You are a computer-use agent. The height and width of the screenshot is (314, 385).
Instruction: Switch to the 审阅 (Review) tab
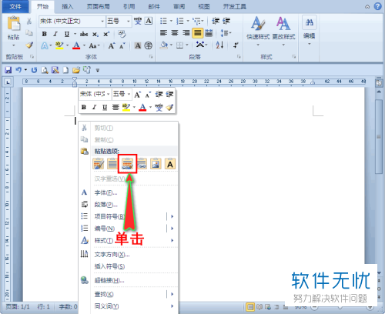(179, 7)
